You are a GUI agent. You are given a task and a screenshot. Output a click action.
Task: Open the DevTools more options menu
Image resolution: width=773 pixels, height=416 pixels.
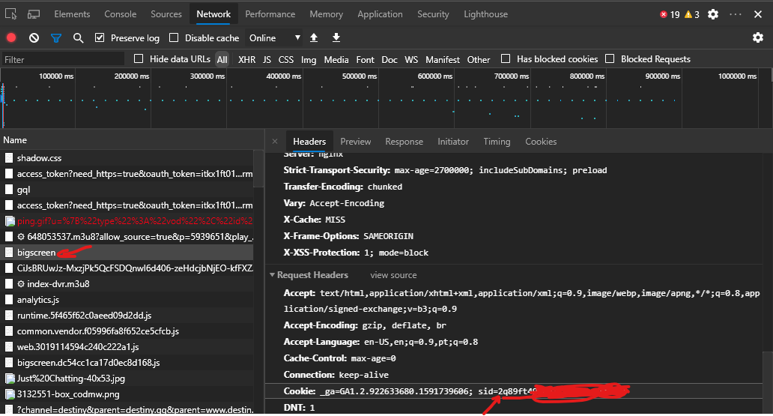click(x=736, y=14)
